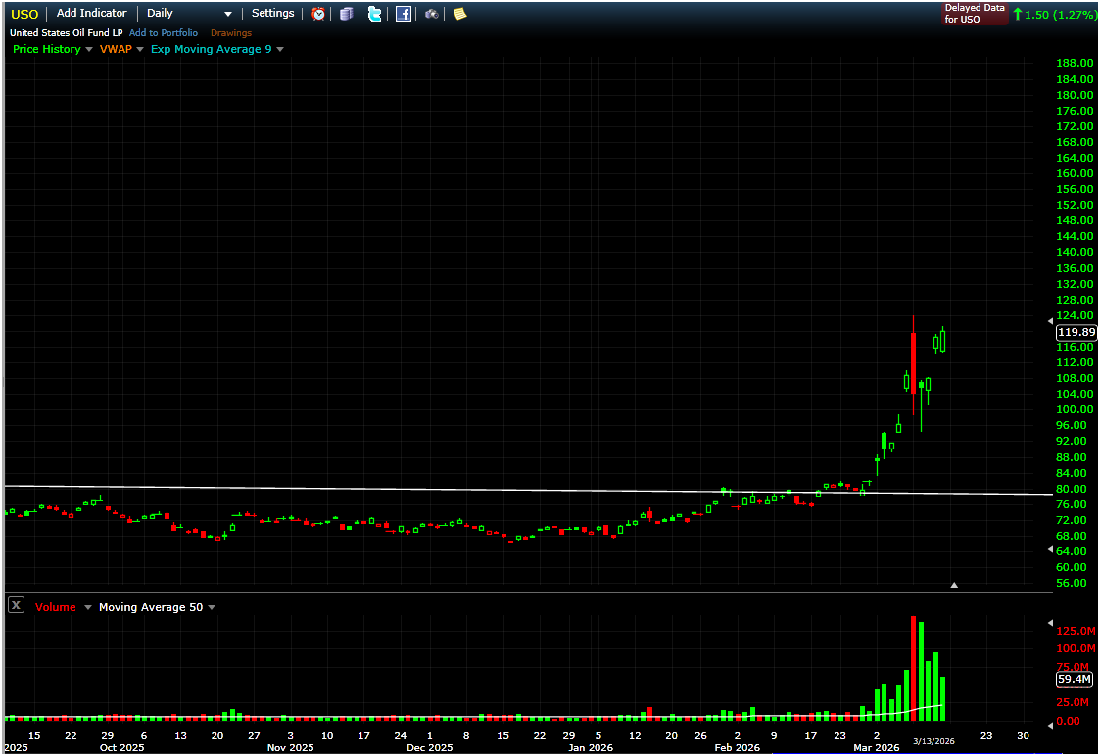Click the Delayed Data for USO badge
1100x756 pixels.
pos(975,14)
